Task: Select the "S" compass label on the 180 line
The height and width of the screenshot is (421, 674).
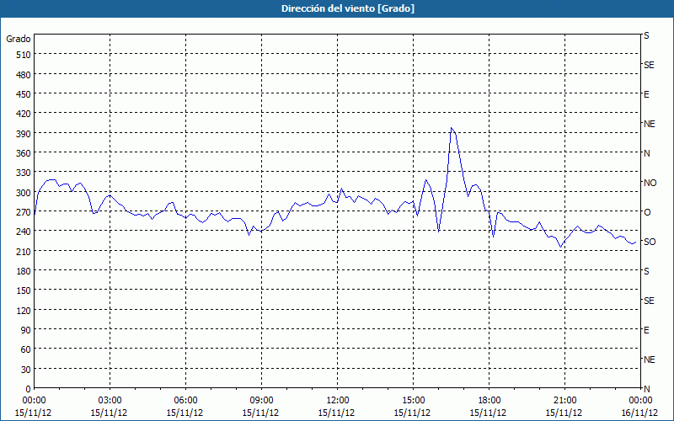Action: pyautogui.click(x=646, y=271)
